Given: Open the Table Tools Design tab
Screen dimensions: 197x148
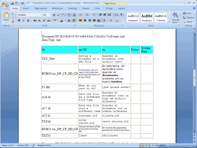Looking at the screenshot, I should (x=109, y=8).
